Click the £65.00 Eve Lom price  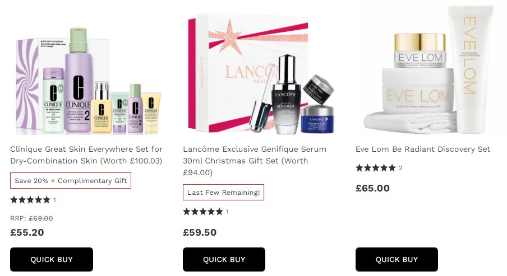pyautogui.click(x=372, y=188)
